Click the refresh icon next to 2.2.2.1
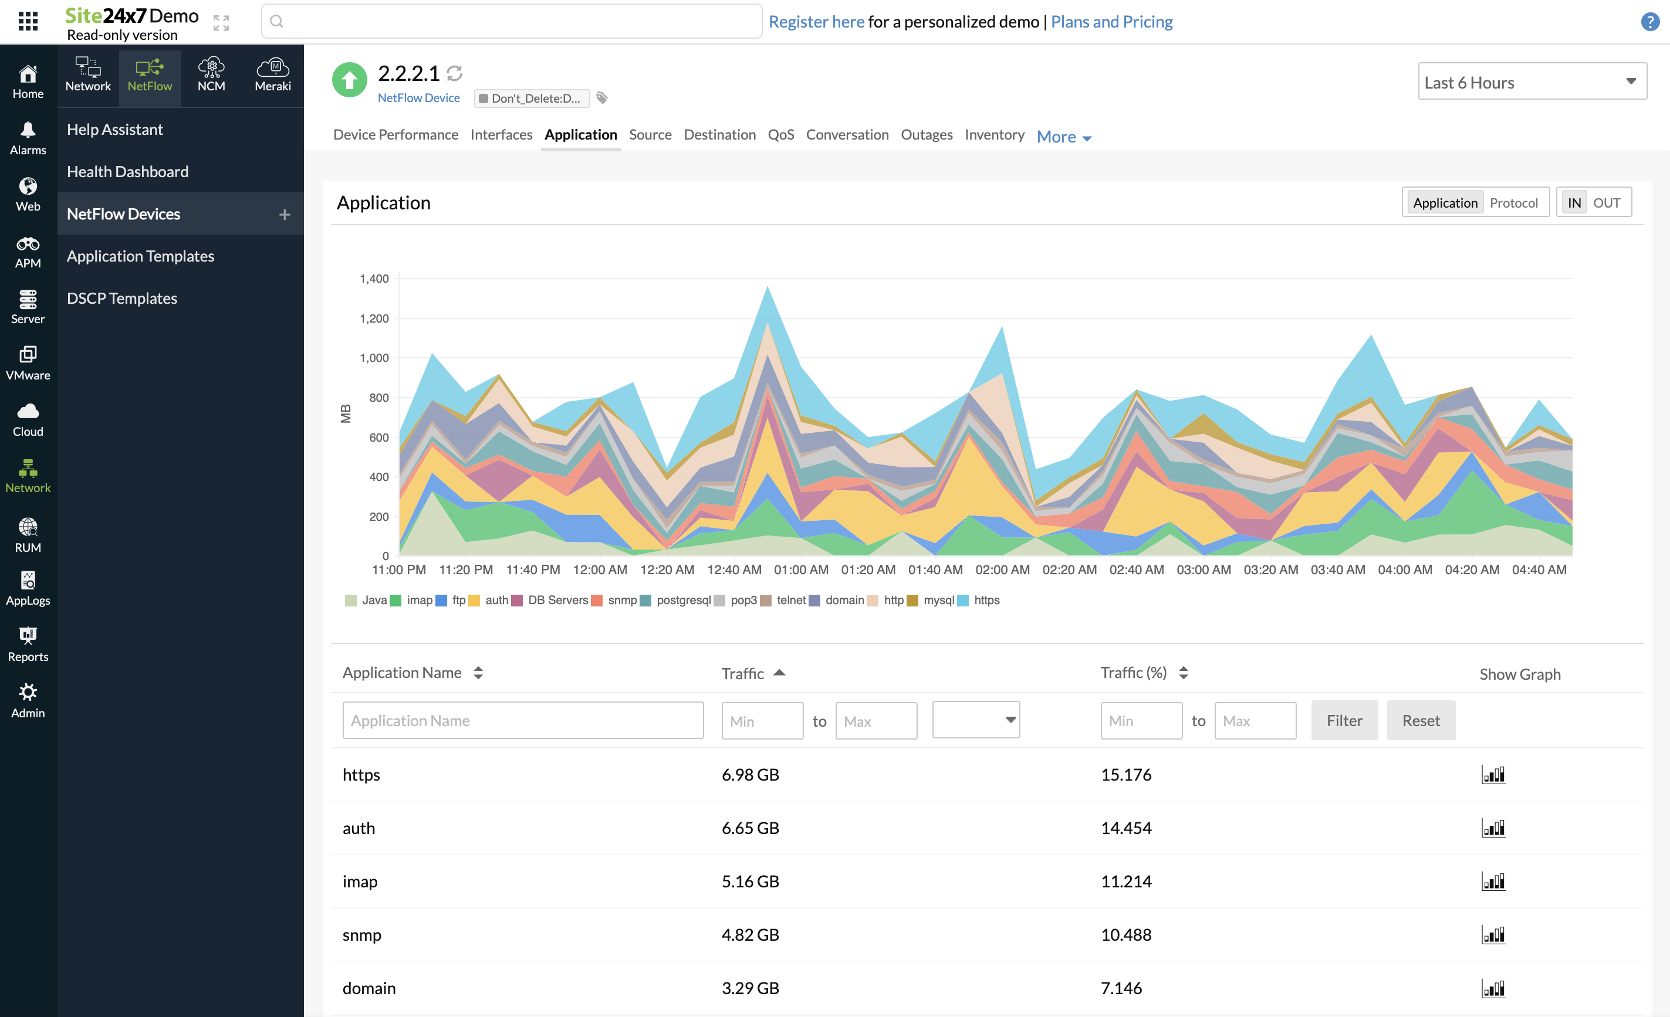Viewport: 1670px width, 1017px height. tap(455, 73)
